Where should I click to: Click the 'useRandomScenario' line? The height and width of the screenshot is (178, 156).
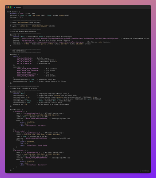tap(40, 81)
